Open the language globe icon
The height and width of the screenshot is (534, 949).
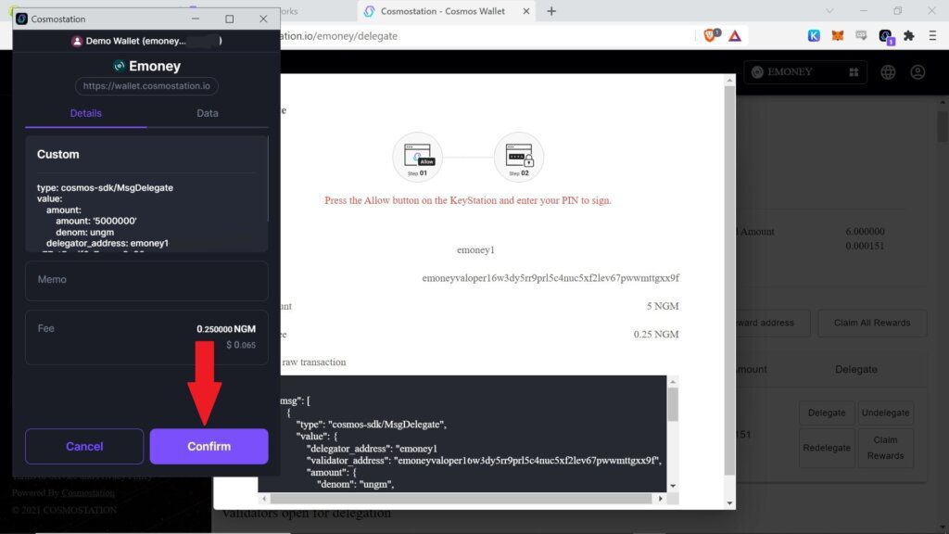pyautogui.click(x=888, y=72)
